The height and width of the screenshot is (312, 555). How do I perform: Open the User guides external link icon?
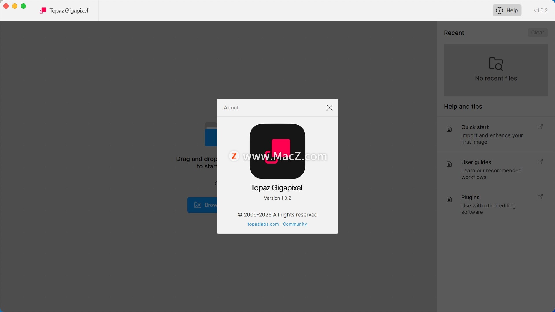pos(540,162)
